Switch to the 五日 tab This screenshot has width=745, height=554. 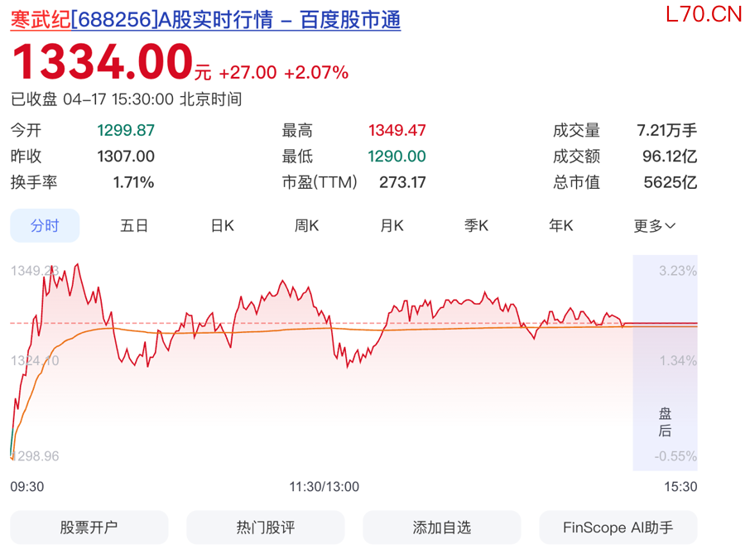click(134, 225)
